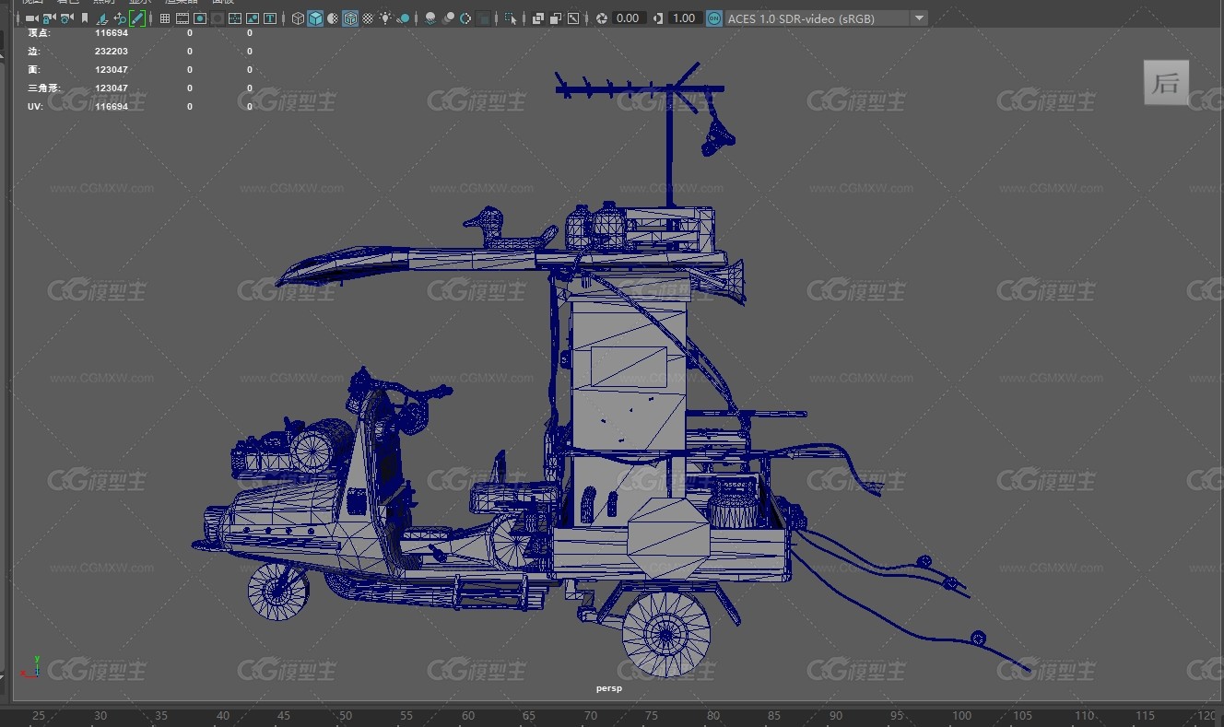
Task: Toggle the Safe Action overlay
Action: pyautogui.click(x=253, y=18)
